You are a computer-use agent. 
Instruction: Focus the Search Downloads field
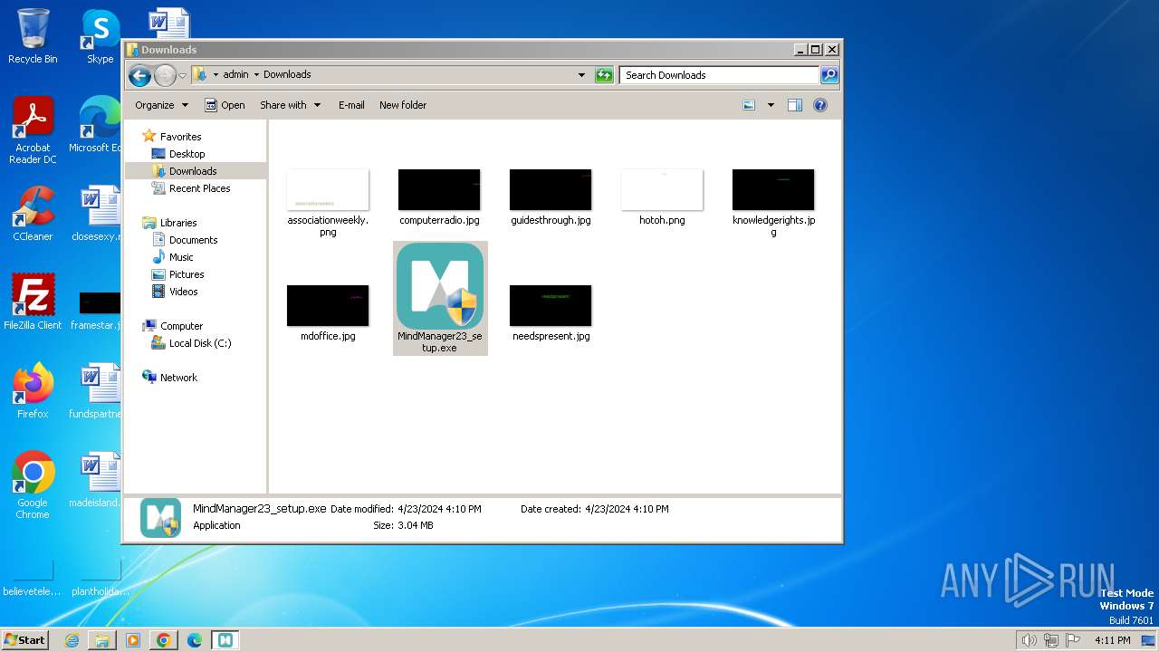(720, 75)
